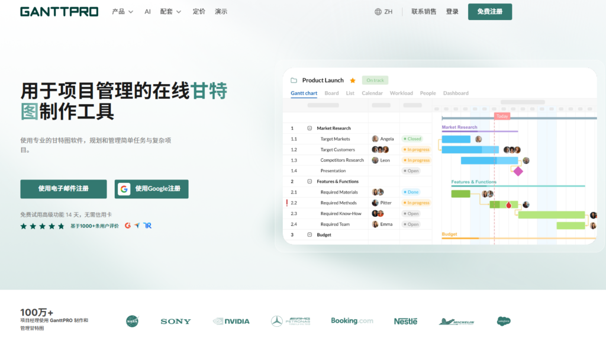Click the Required Know-How green bar
Screen dimensions: 606x337
point(552,215)
